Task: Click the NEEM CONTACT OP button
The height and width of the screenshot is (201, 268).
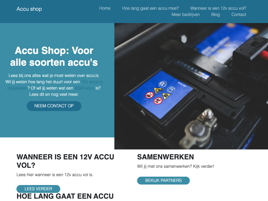Action: coord(54,106)
